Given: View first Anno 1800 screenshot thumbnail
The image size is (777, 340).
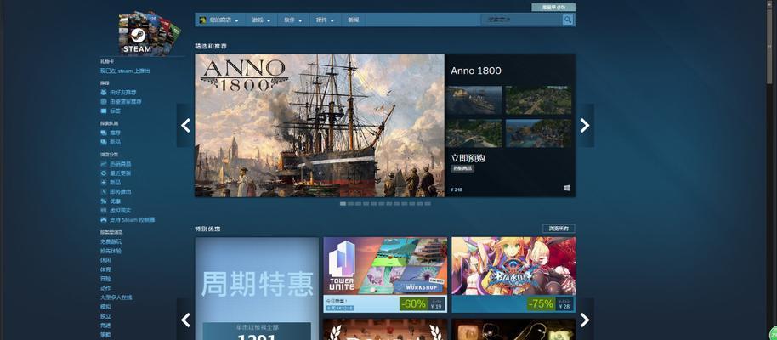Looking at the screenshot, I should [474, 100].
